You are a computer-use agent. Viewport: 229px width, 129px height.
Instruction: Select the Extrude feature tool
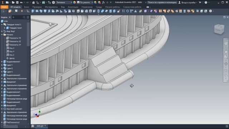33,11
